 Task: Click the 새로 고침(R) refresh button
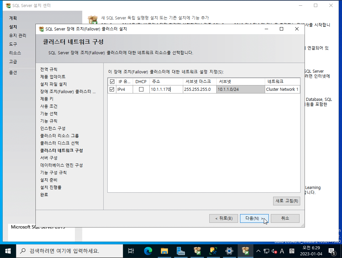point(287,201)
